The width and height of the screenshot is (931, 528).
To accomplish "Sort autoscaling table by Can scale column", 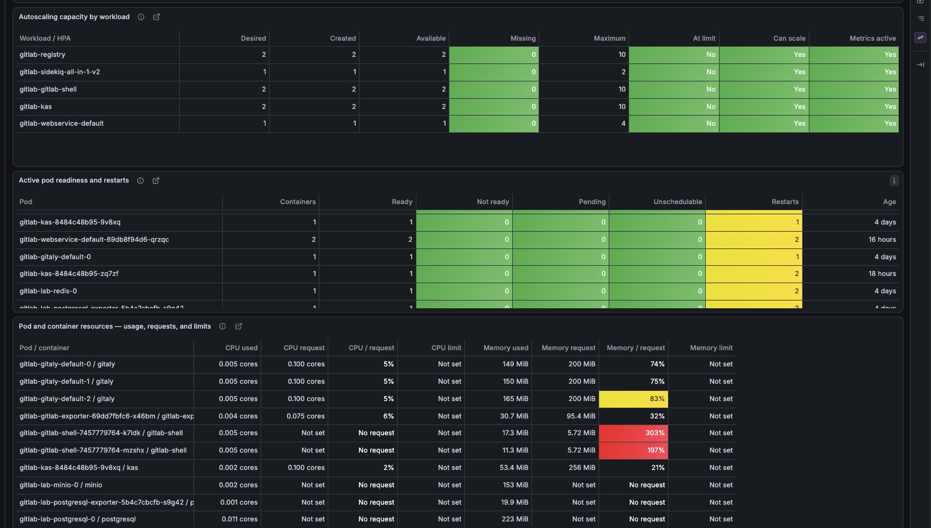I will [x=790, y=38].
